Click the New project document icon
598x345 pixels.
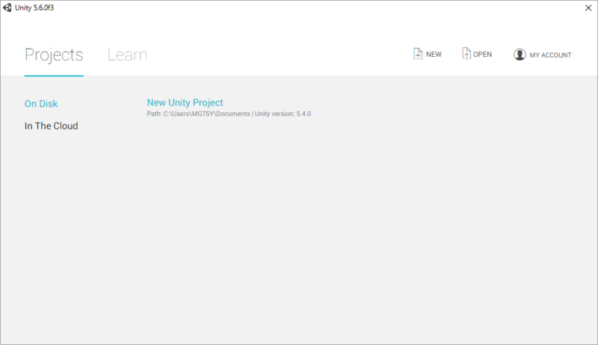[418, 54]
